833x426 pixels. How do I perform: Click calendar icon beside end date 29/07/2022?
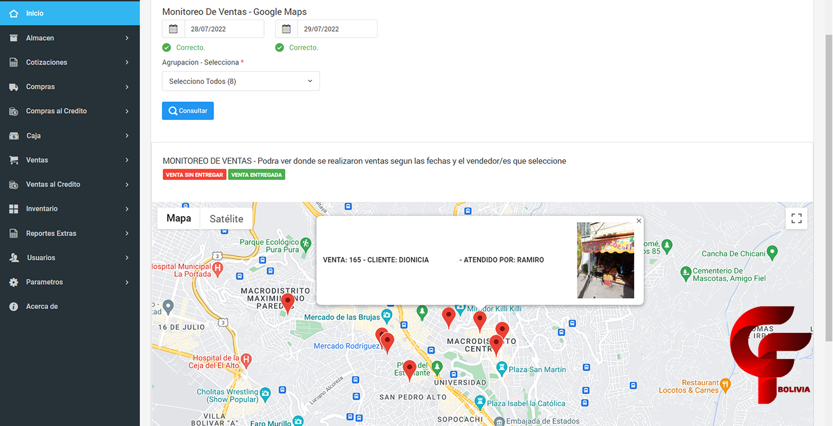click(x=287, y=29)
